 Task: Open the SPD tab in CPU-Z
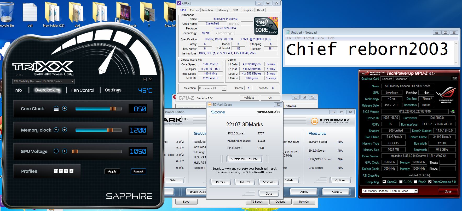pos(235,10)
